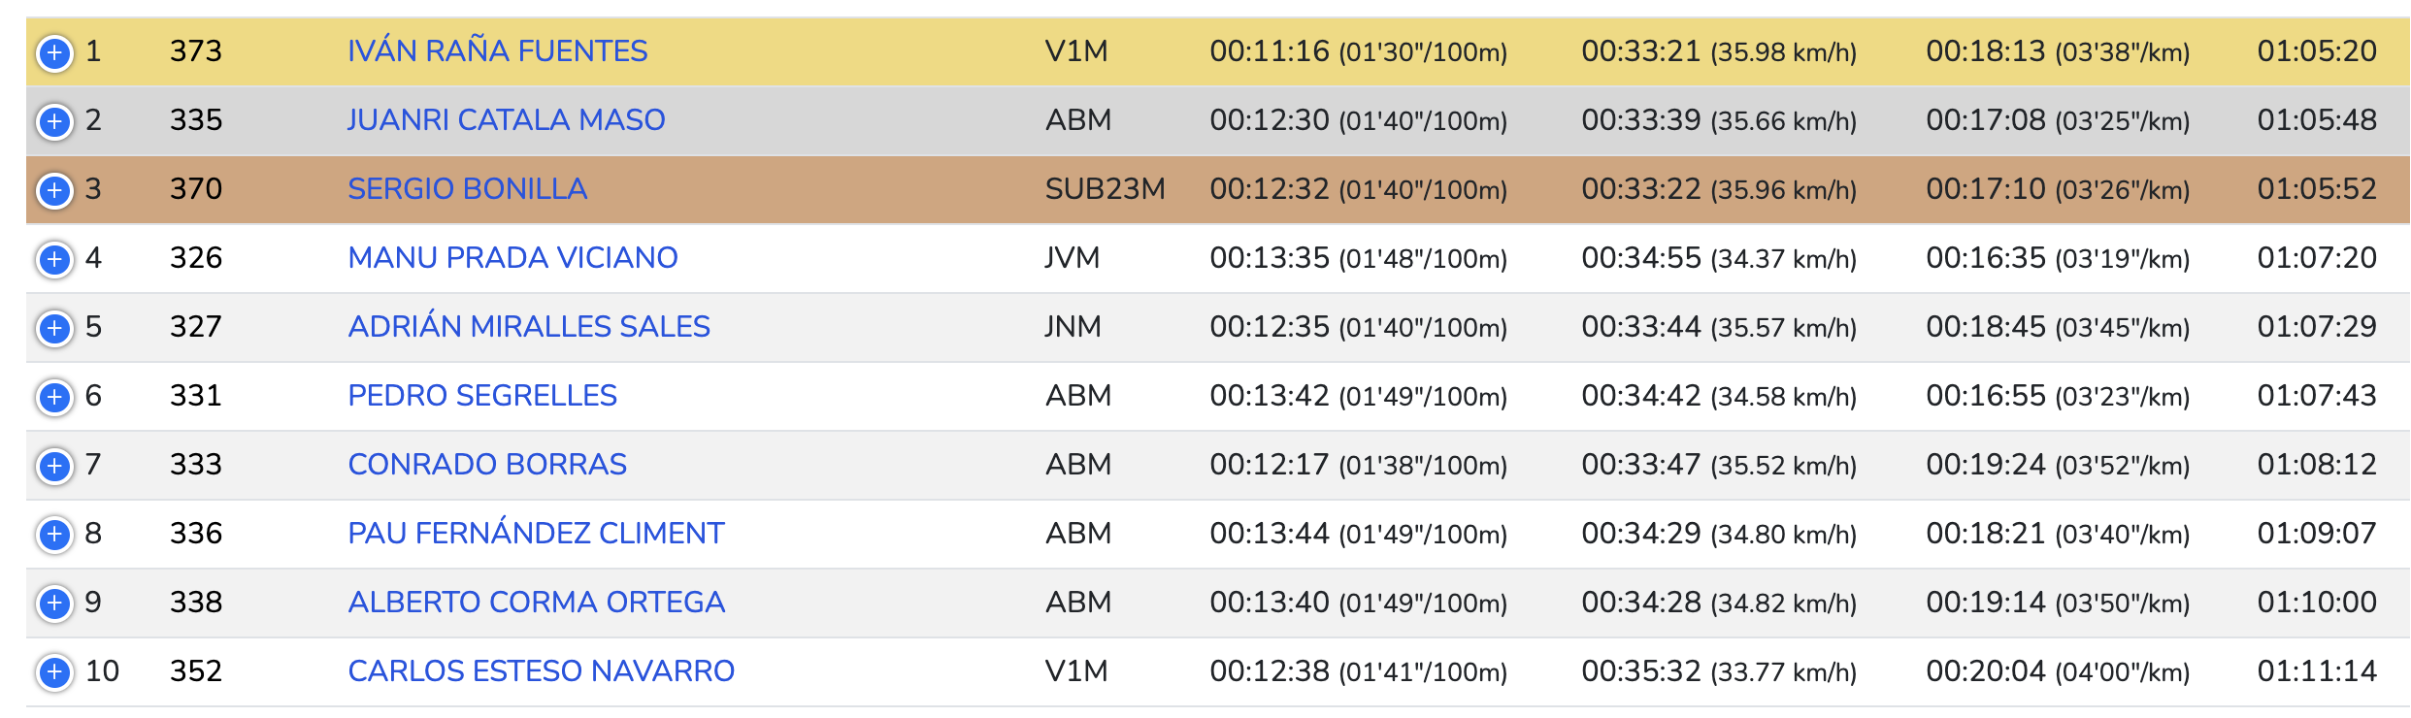Image resolution: width=2411 pixels, height=718 pixels.
Task: Click final time 01:05:20 in first row
Action: pos(2316,50)
